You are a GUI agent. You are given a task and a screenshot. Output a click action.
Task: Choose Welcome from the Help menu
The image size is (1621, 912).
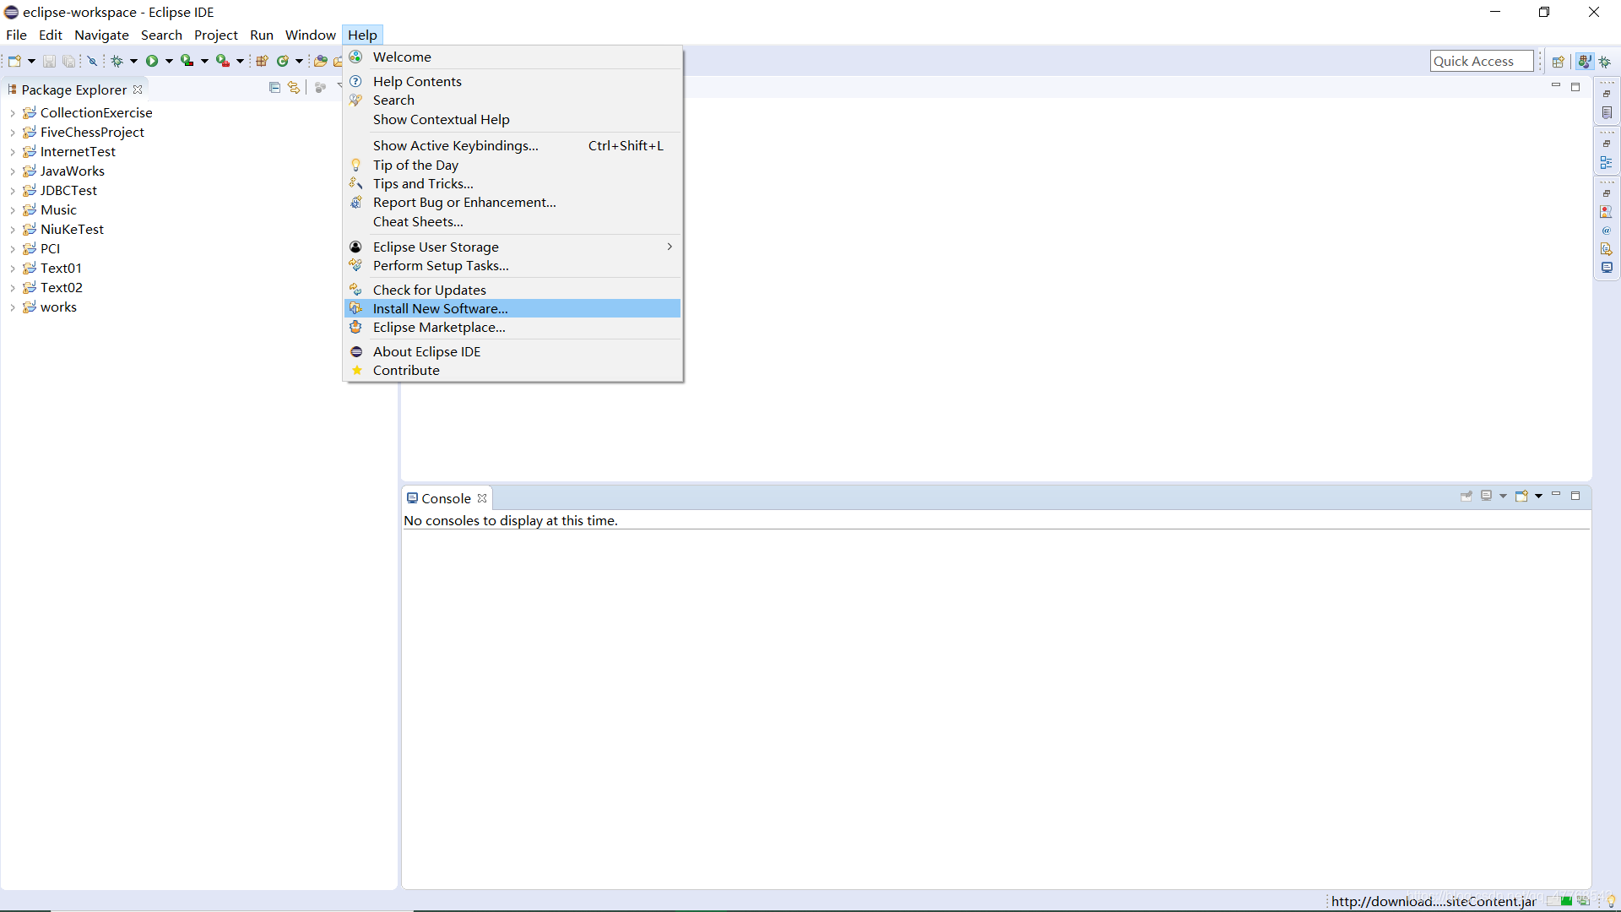click(512, 57)
